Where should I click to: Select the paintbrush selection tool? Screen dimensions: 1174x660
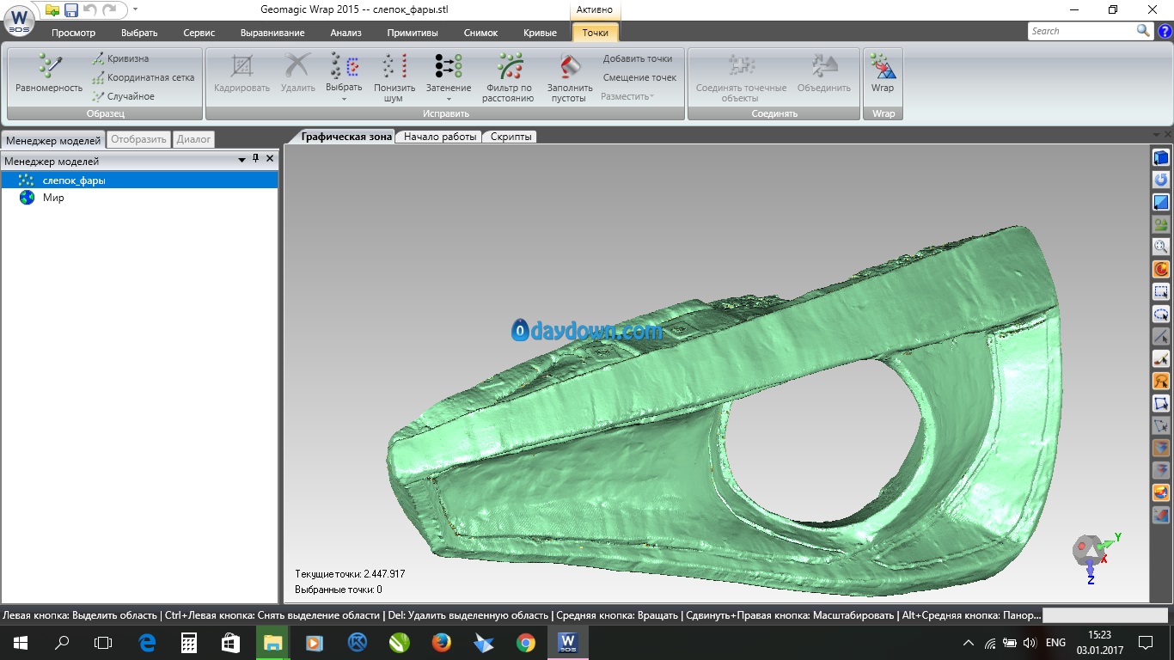[x=1161, y=359]
